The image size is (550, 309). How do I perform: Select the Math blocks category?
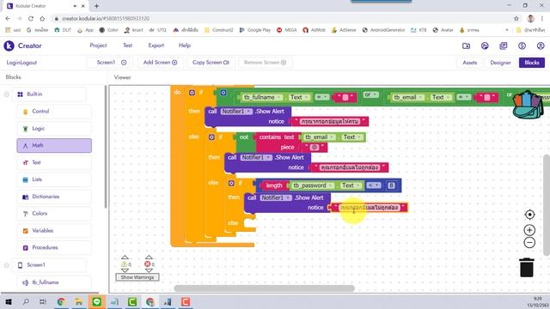tap(54, 145)
